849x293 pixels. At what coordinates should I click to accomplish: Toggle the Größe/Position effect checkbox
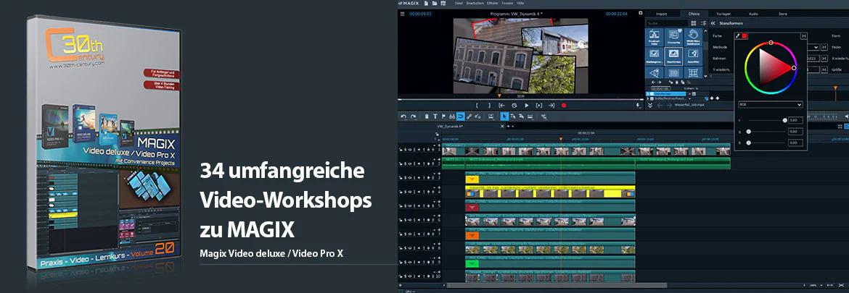[x=652, y=98]
